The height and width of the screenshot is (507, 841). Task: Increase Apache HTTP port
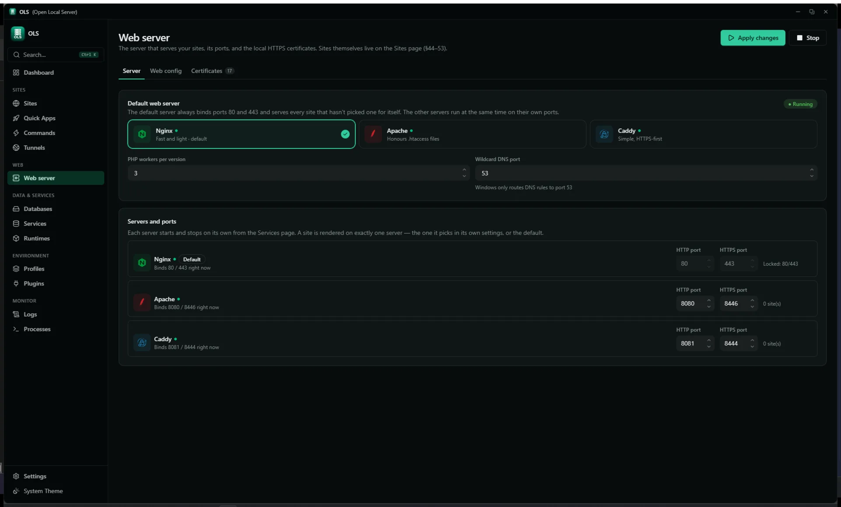pos(709,300)
